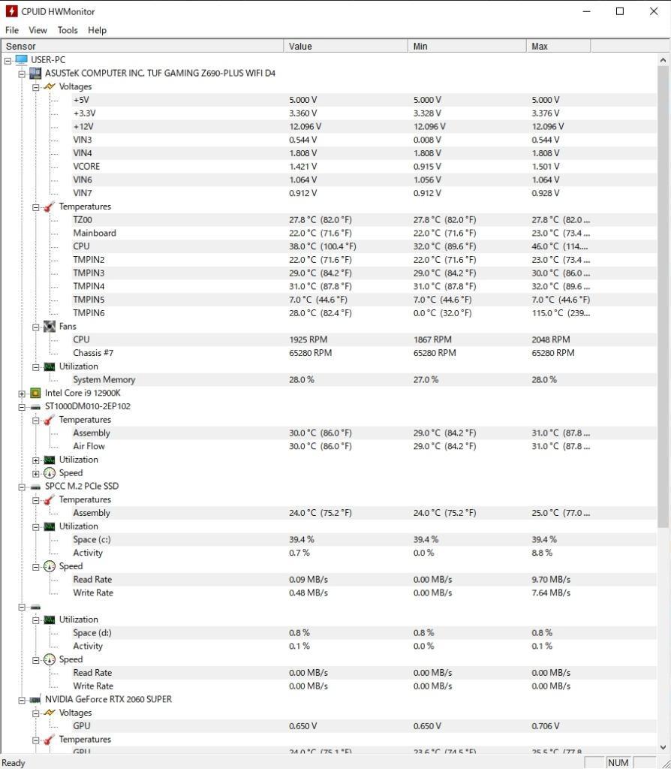Click the 65280 RPM value of Chassis #7
Viewport: 671px width, 769px height.
coord(310,353)
